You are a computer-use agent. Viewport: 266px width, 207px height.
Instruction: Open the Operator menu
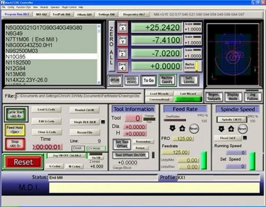(55, 7)
